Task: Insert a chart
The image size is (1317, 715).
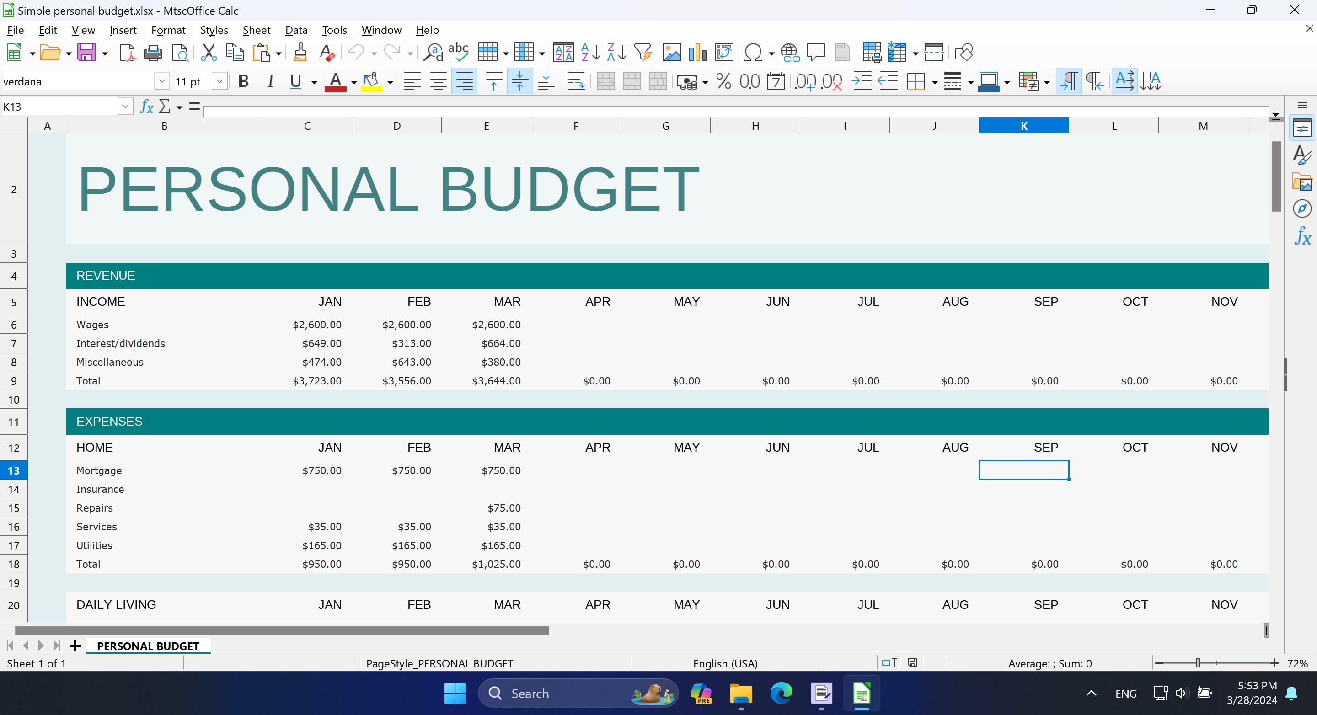Action: pyautogui.click(x=697, y=52)
